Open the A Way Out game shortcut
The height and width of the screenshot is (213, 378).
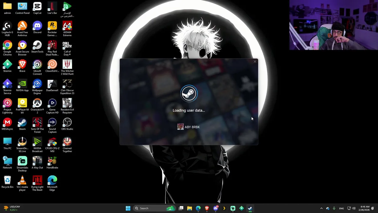tap(37, 163)
